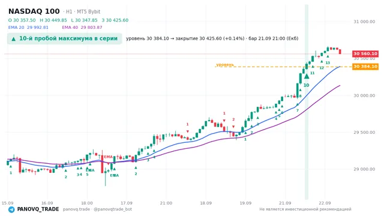
Task: Click the red 30 560.10 price tag
Action: 365,53
